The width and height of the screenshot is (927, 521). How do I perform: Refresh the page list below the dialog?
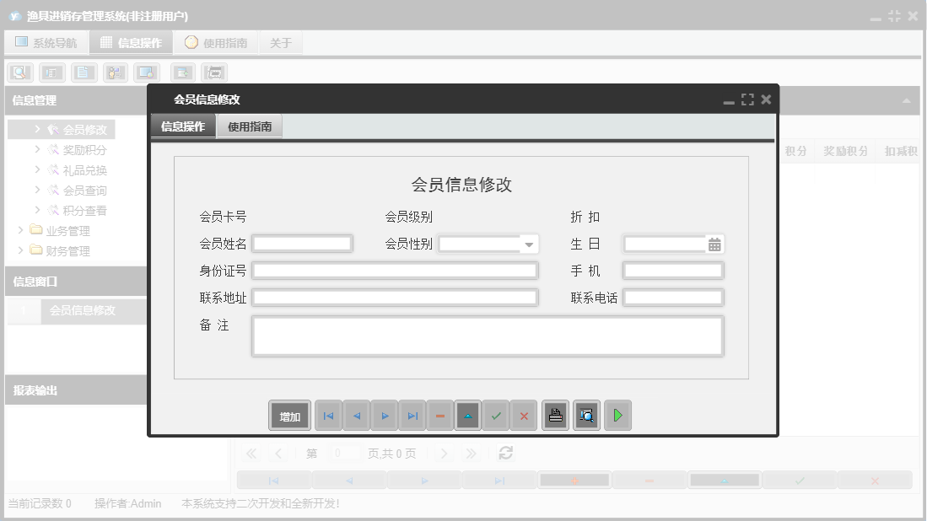[x=505, y=453]
